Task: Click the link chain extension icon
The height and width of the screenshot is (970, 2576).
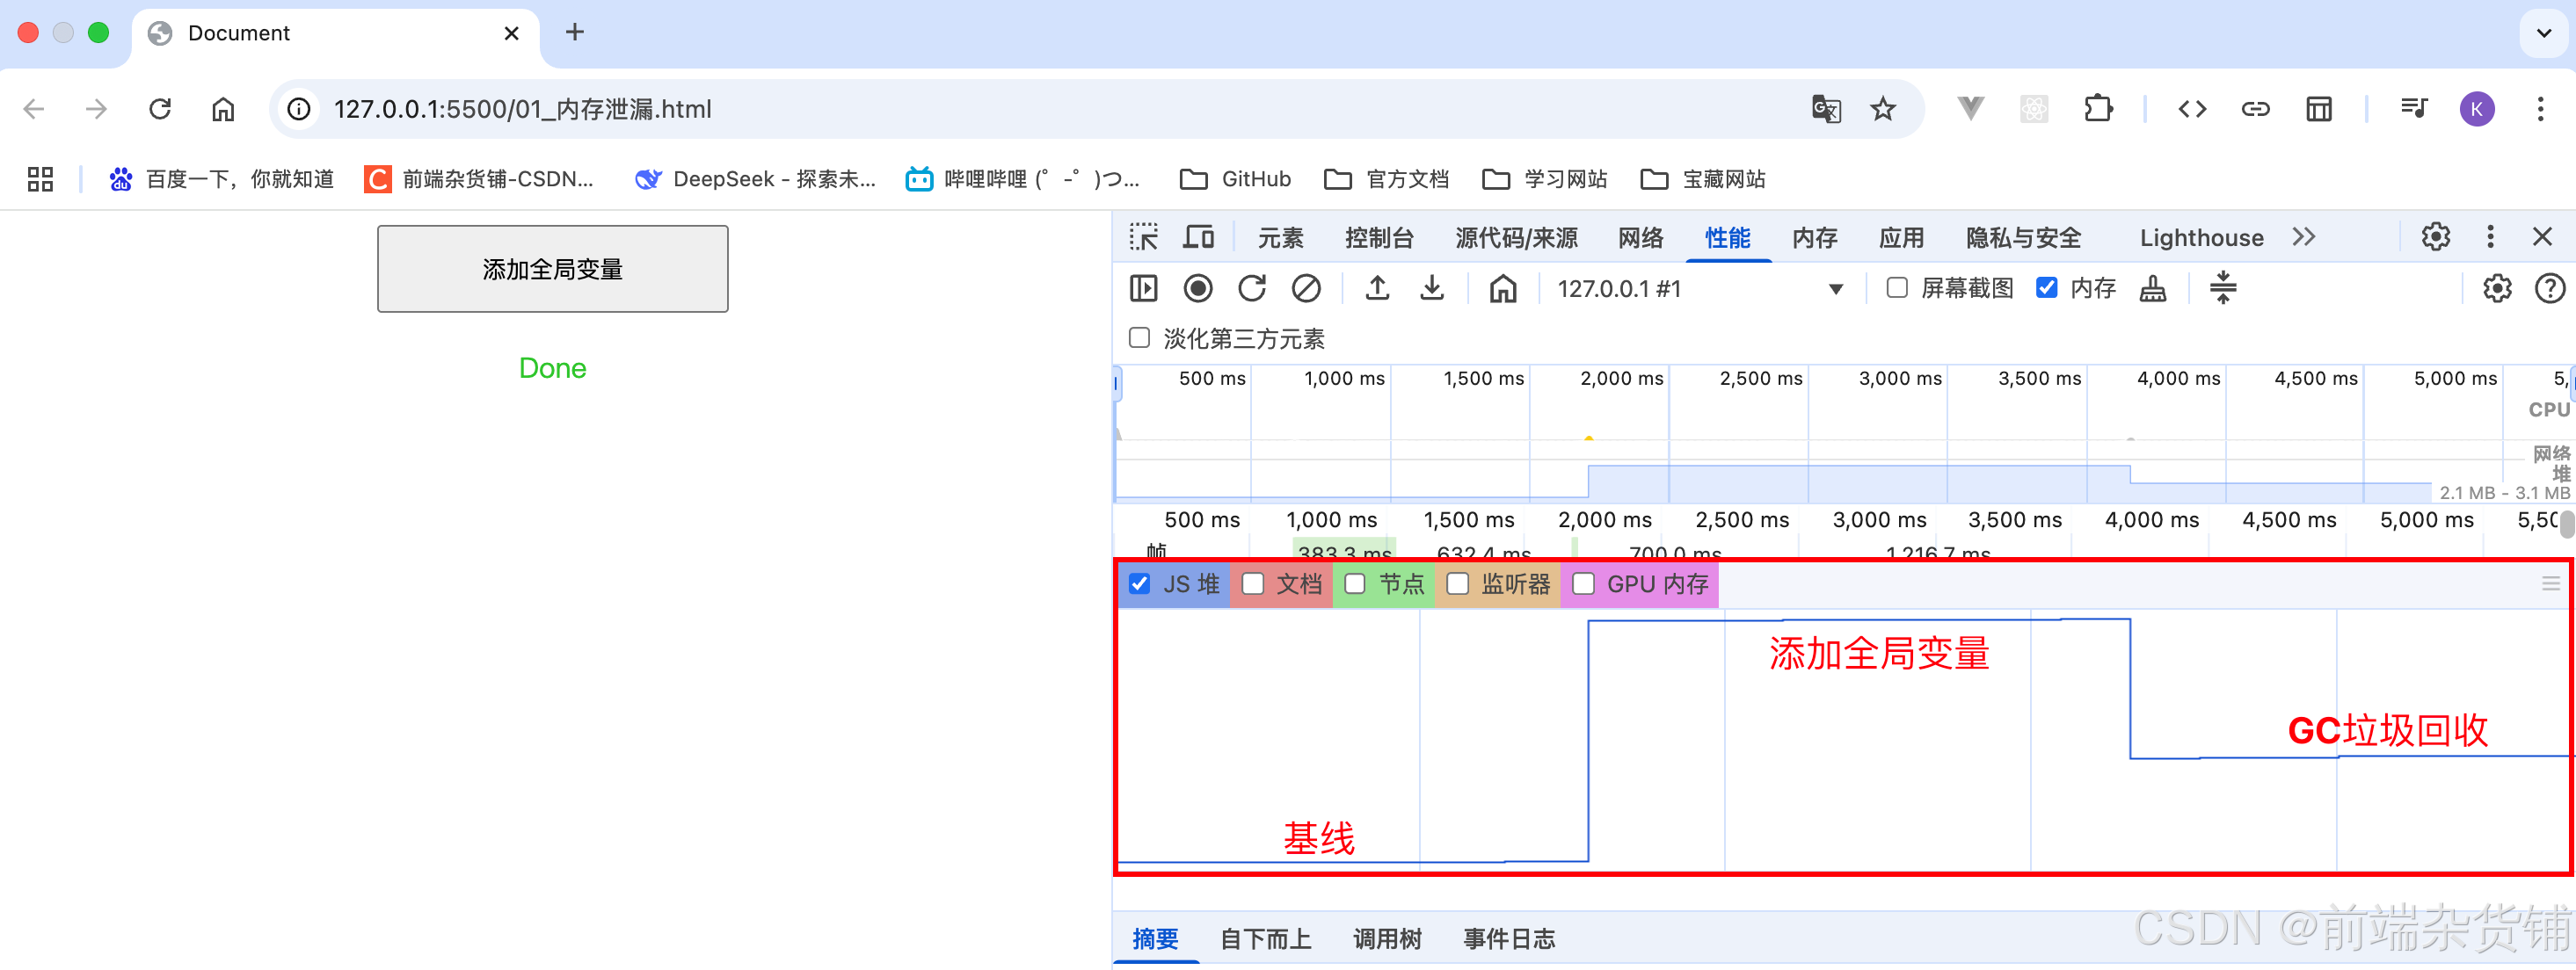Action: click(x=2255, y=109)
